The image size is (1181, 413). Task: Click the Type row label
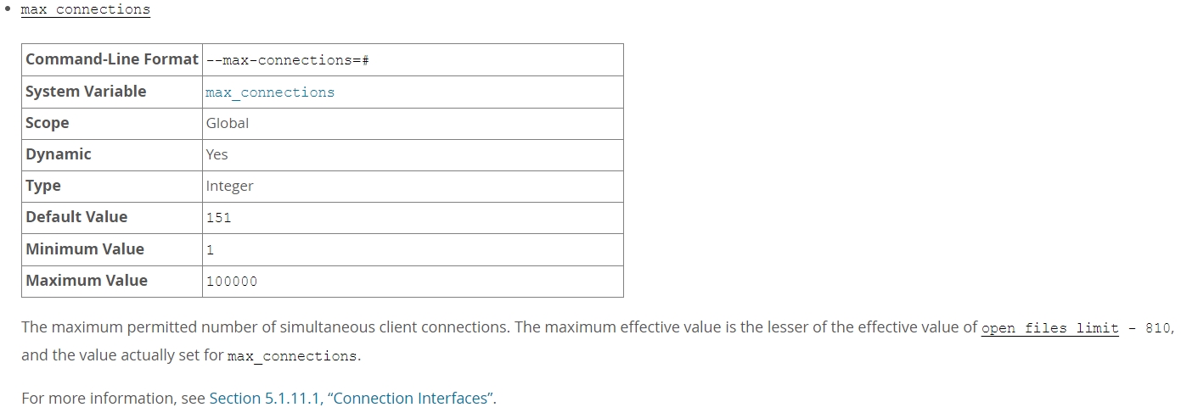[43, 186]
